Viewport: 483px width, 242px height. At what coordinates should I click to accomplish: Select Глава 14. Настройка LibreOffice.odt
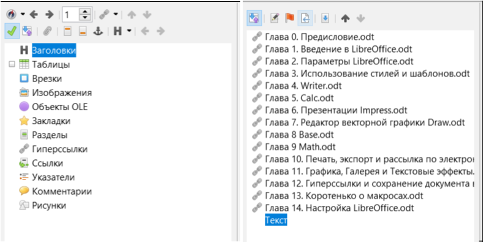tap(340, 208)
